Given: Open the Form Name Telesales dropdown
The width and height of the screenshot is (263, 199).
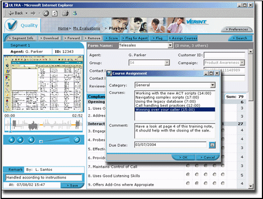Looking at the screenshot, I should (170, 45).
